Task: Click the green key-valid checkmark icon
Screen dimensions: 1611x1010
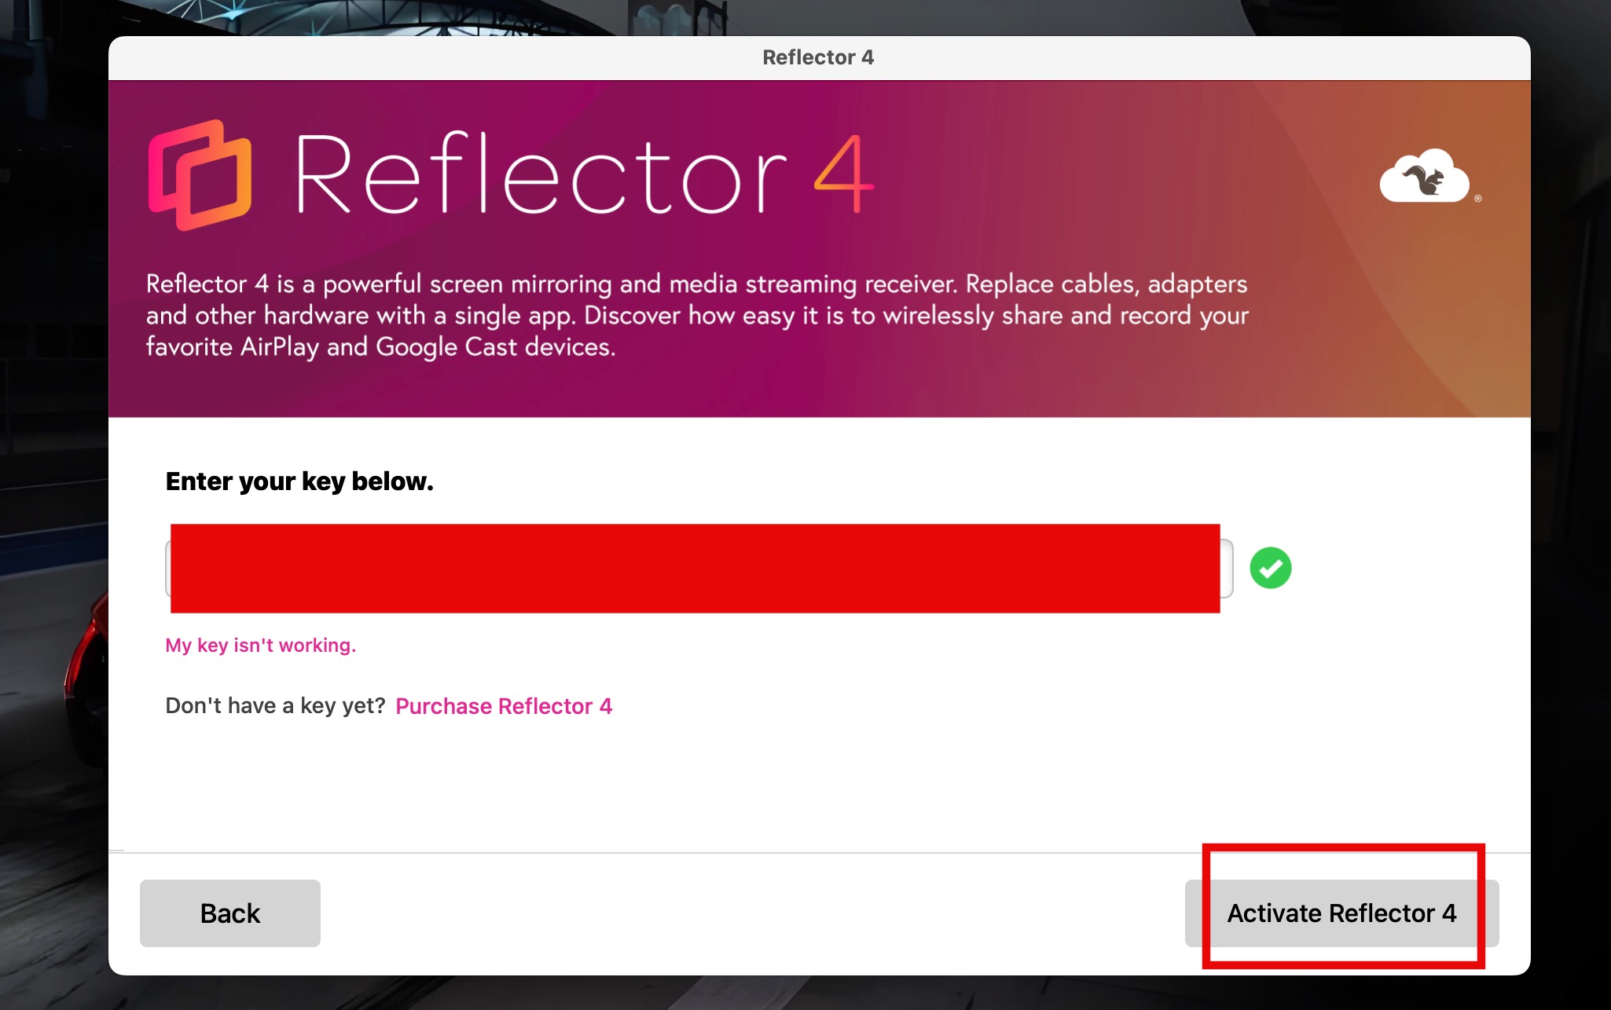Action: click(x=1270, y=568)
